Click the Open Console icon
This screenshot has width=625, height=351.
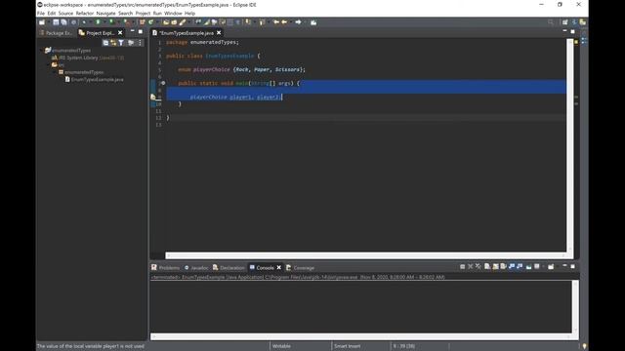click(x=551, y=266)
